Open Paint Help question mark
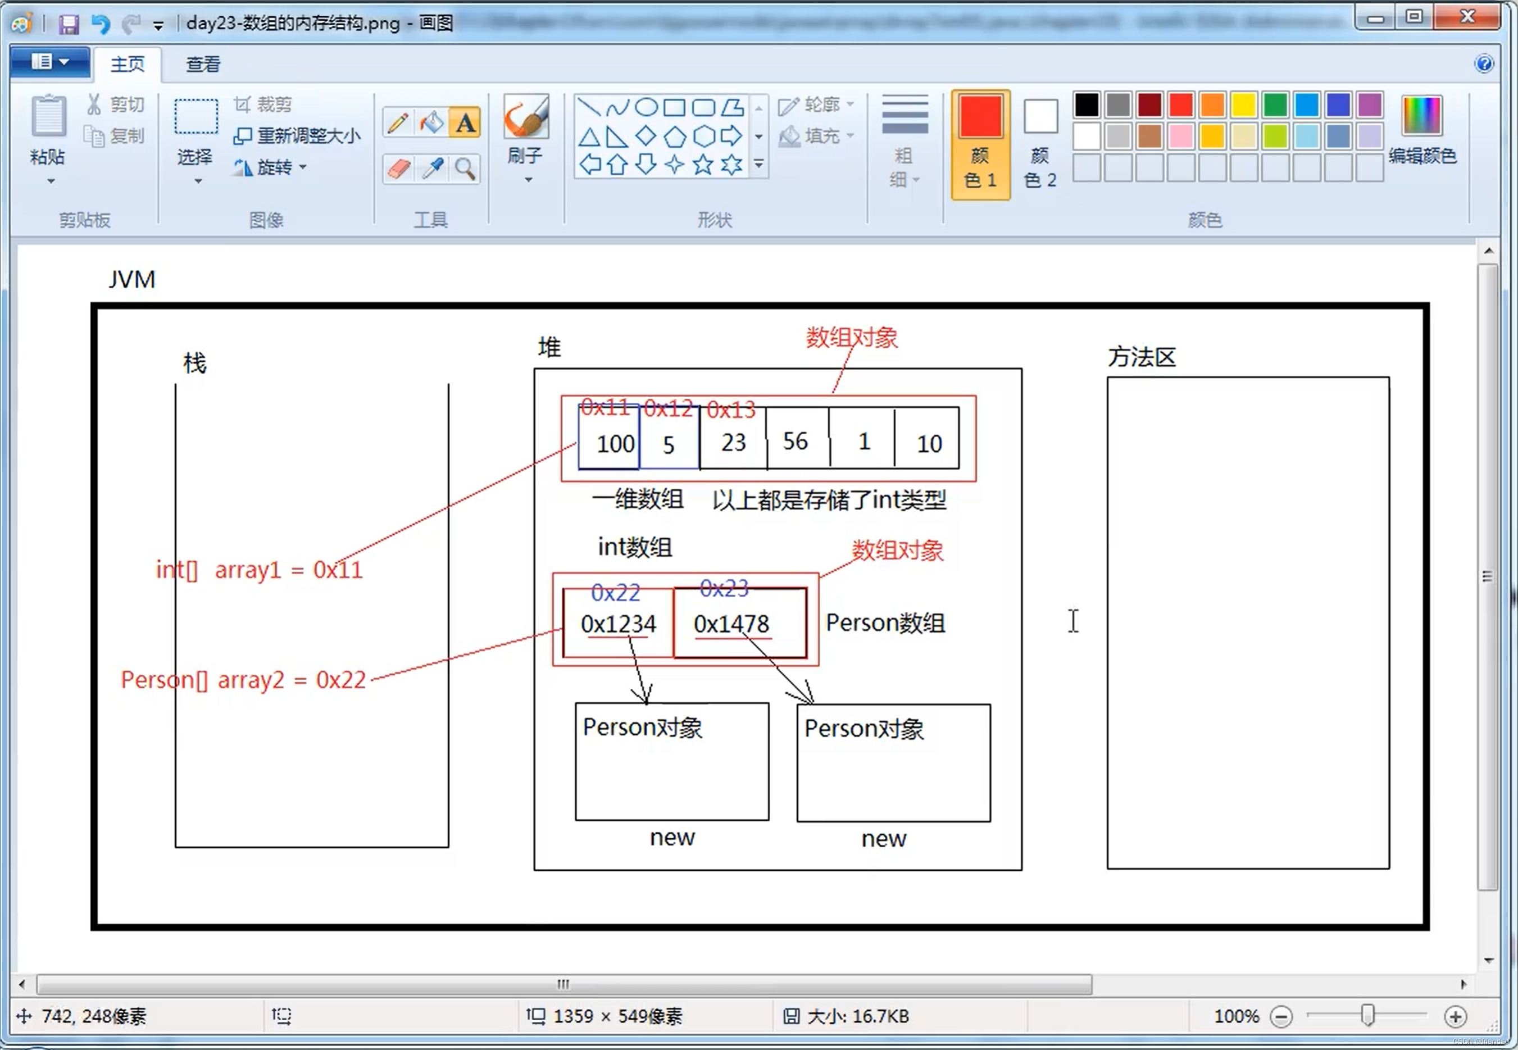 (1484, 64)
